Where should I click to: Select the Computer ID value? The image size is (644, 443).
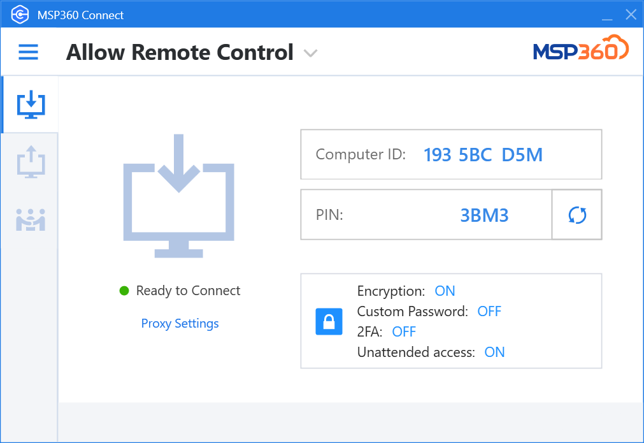485,154
